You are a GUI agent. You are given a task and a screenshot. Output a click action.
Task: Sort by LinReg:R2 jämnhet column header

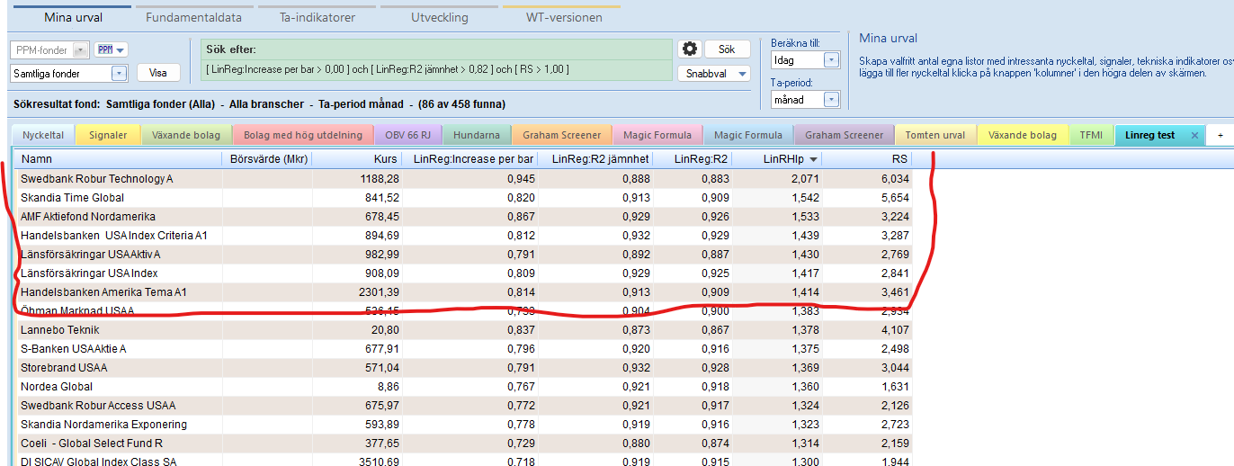pyautogui.click(x=596, y=159)
